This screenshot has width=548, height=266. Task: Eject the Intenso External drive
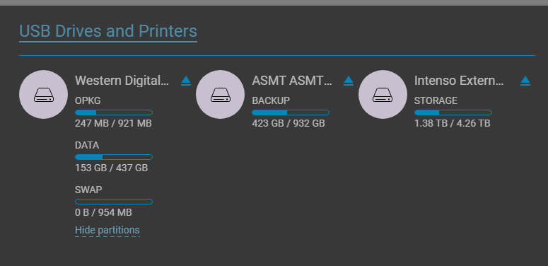[525, 81]
